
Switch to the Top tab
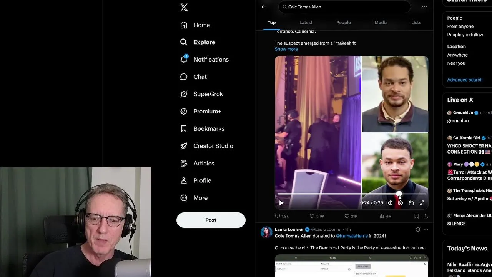click(271, 23)
